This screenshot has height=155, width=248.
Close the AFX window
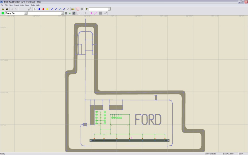pyautogui.click(x=246, y=2)
